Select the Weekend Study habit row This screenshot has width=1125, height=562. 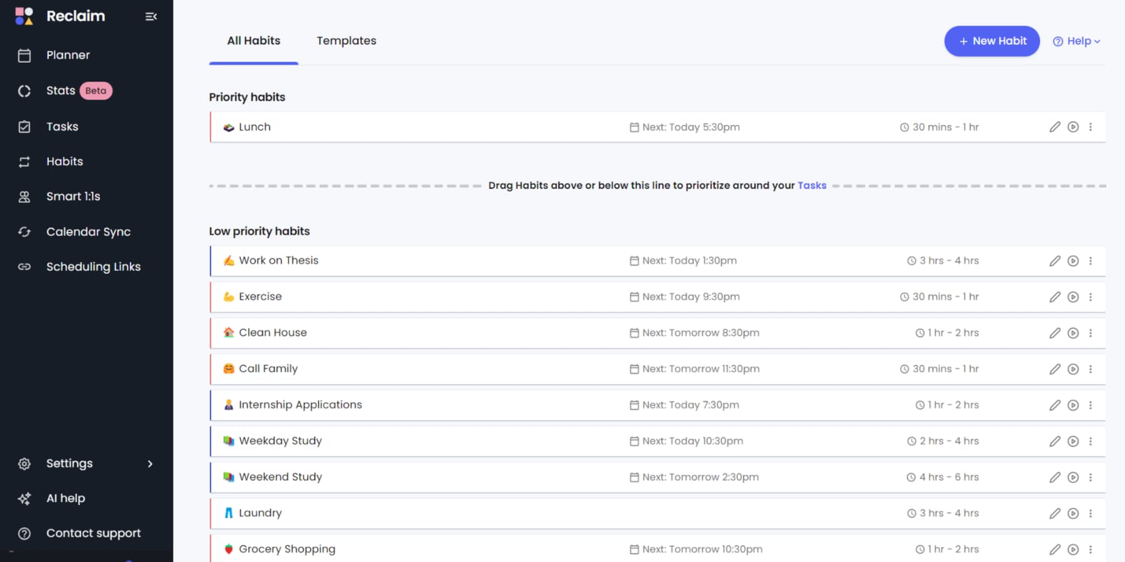pyautogui.click(x=437, y=478)
